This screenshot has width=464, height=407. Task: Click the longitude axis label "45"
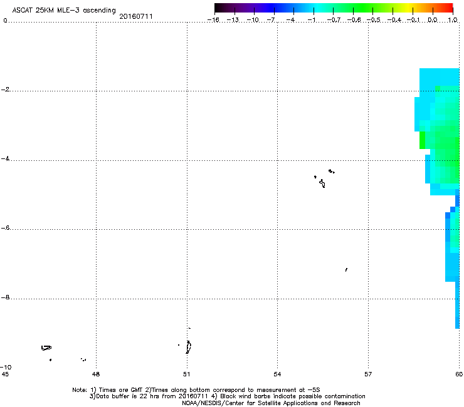[x=5, y=374]
